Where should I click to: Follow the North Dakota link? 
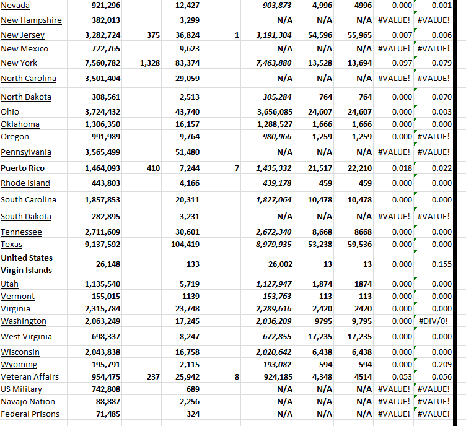tap(26, 97)
